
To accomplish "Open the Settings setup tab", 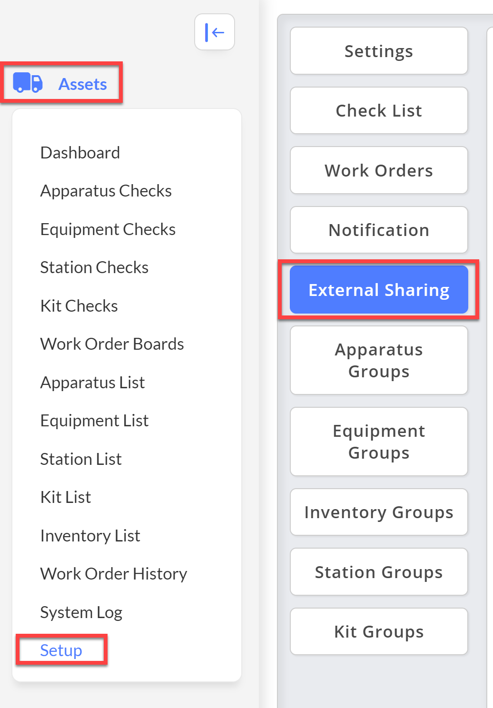I will 379,51.
